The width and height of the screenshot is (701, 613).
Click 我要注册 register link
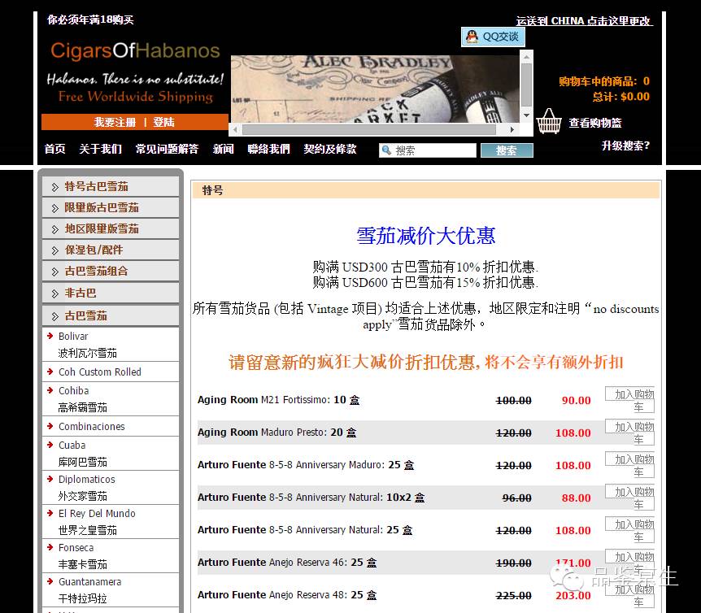pyautogui.click(x=115, y=122)
